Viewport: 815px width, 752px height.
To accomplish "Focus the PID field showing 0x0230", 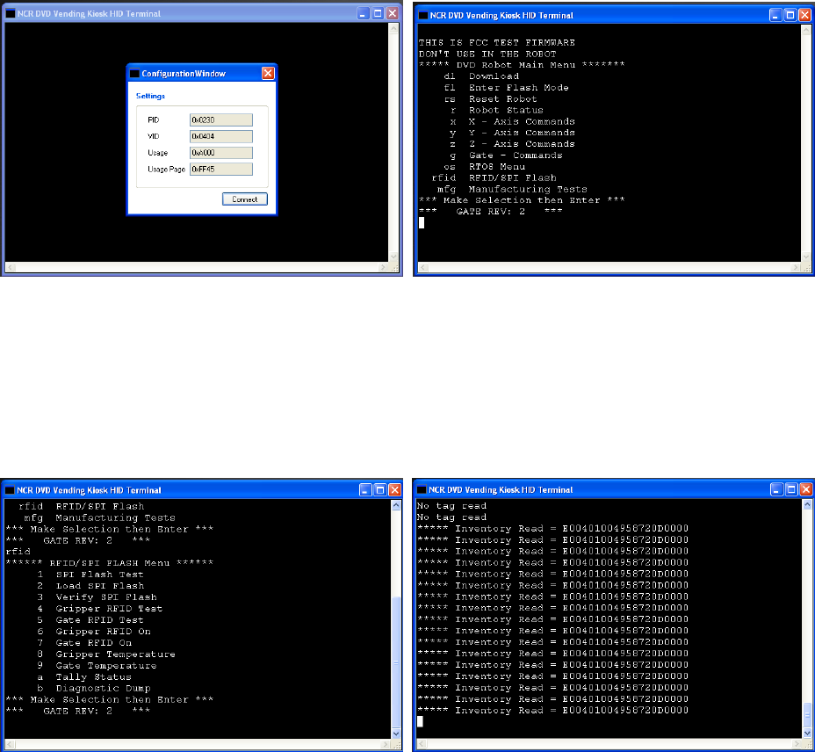I will 221,120.
